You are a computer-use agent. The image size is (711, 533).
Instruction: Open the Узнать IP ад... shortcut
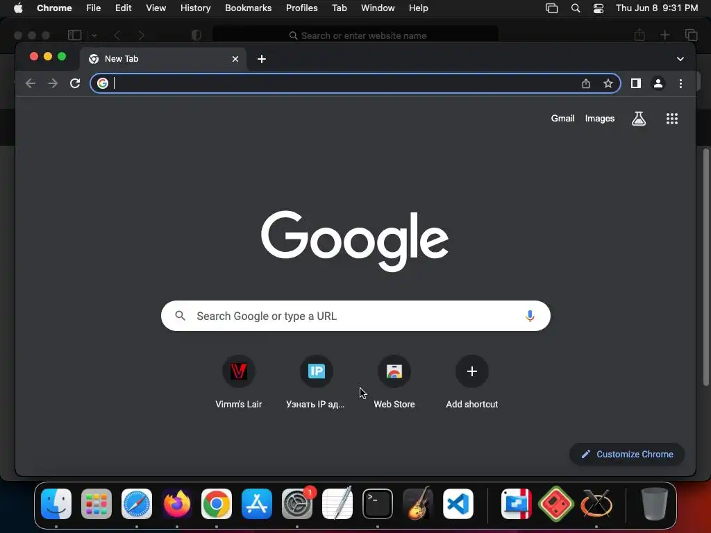pyautogui.click(x=316, y=382)
